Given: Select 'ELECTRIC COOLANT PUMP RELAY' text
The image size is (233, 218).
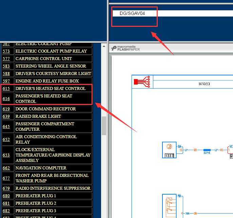Looking at the screenshot, I should tap(51, 51).
